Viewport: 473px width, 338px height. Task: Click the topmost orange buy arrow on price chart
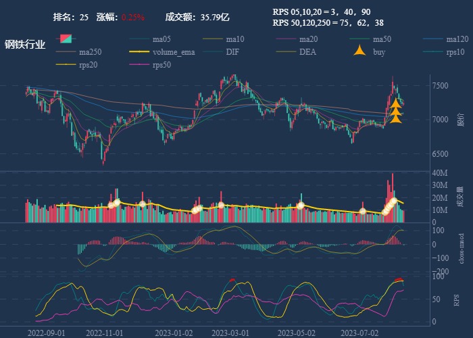(396, 103)
